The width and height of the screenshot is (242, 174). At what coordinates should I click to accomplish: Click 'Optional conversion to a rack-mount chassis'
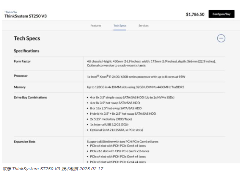116,65
